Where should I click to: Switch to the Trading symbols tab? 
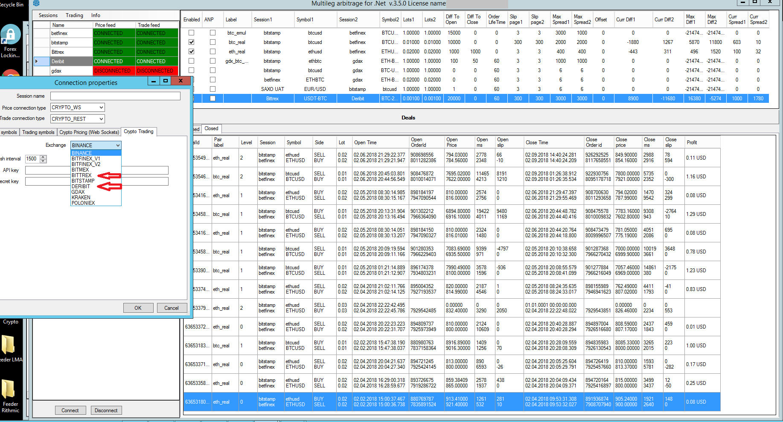pyautogui.click(x=38, y=132)
